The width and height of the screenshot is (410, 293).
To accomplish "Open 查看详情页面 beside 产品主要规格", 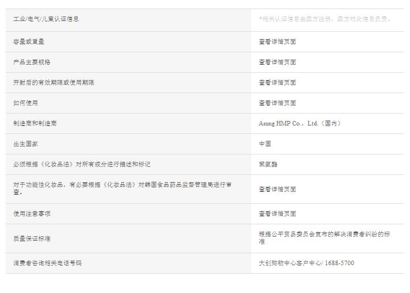I will pyautogui.click(x=278, y=62).
